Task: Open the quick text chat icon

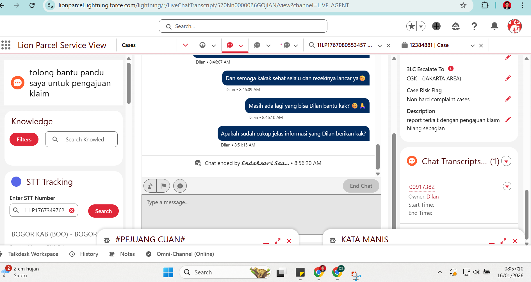Action: click(180, 186)
